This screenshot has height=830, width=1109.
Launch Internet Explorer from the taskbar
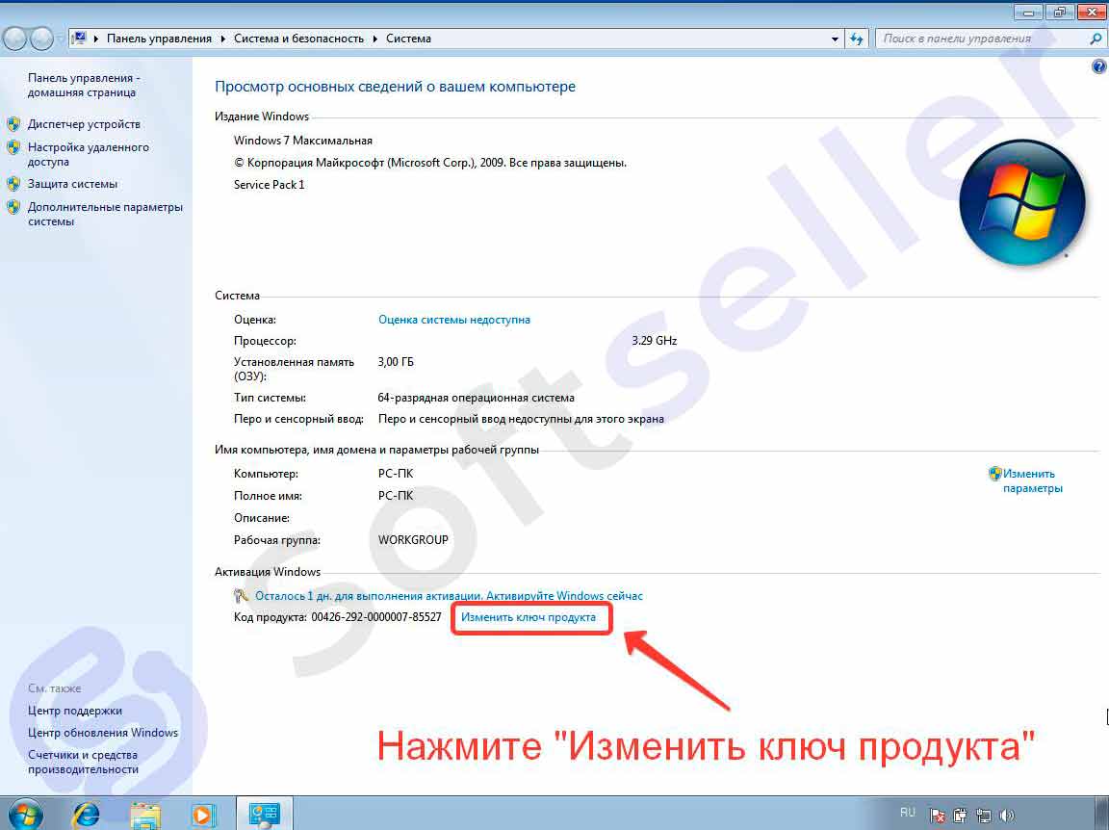click(86, 814)
